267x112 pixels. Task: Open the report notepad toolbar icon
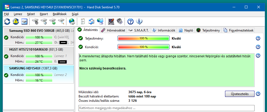pos(83,22)
